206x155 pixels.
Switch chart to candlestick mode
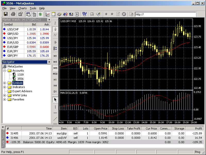click(x=55, y=29)
